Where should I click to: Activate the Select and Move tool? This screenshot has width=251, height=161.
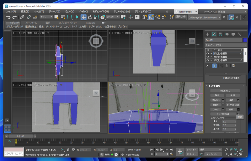tap(83, 17)
